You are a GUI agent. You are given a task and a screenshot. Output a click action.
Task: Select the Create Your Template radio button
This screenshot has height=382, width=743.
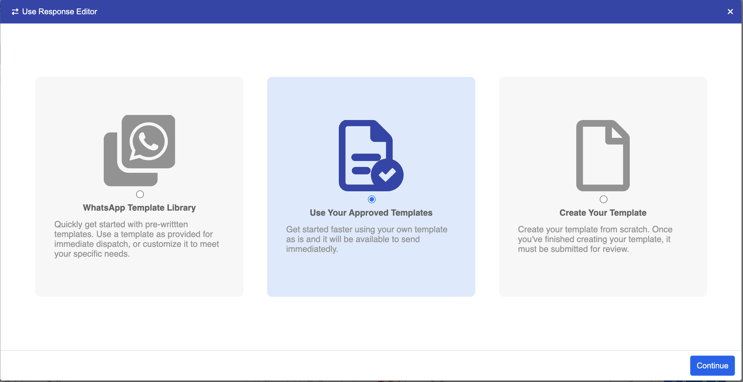coord(603,199)
